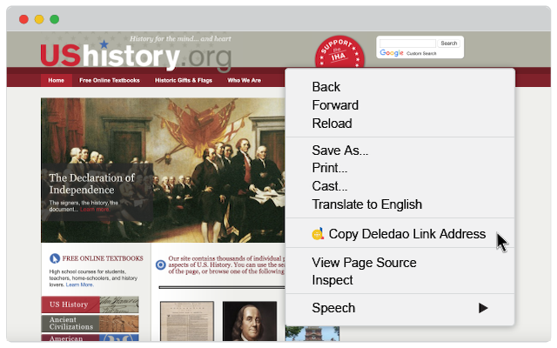Open Free Online Textbooks navigation tab
The width and height of the screenshot is (557, 348).
[110, 80]
